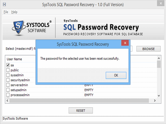Click EMPTY value in setupadmin row
166x124 pixels.
pos(89,90)
